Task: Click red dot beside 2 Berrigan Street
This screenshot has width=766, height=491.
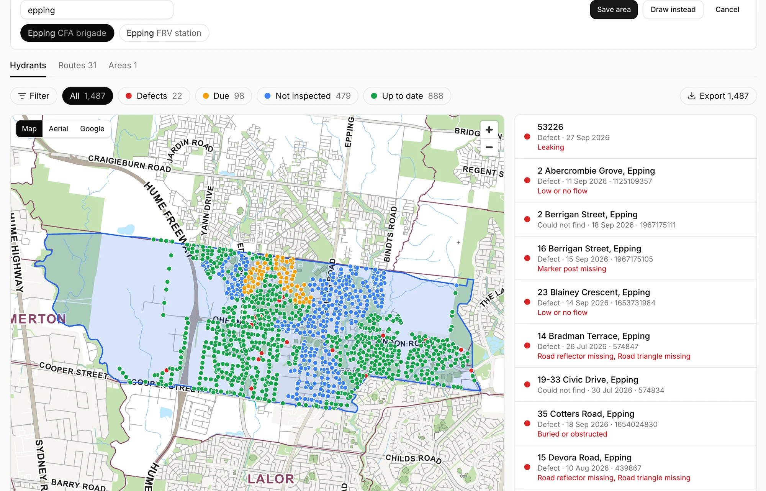Action: (x=527, y=219)
